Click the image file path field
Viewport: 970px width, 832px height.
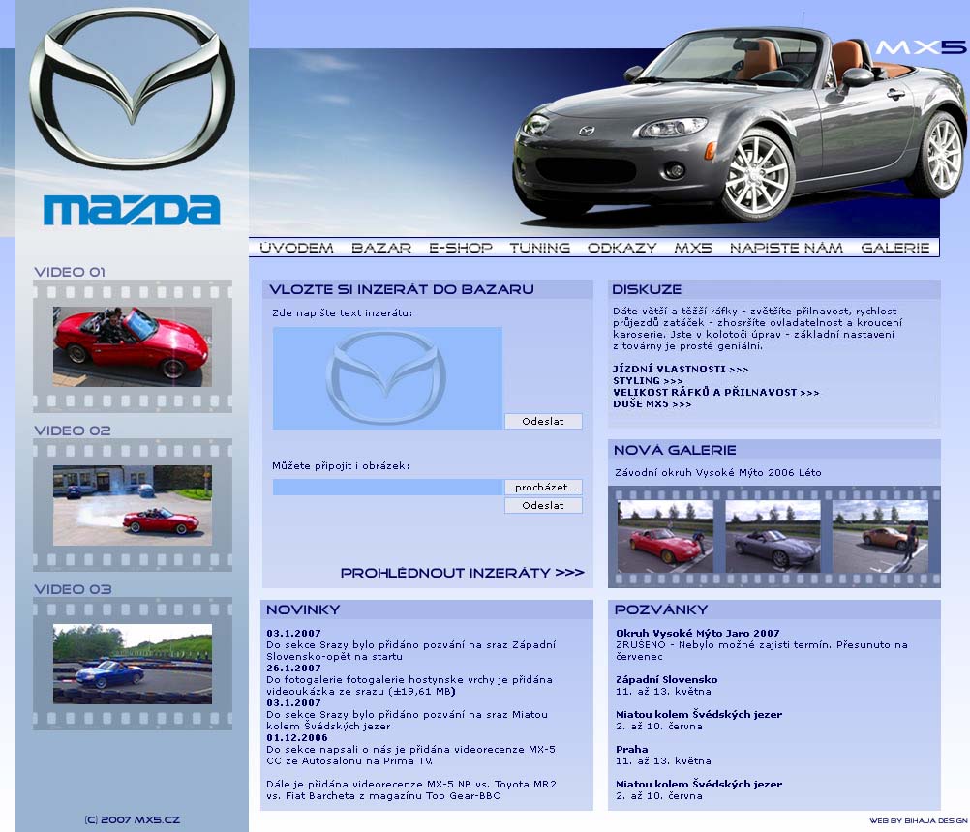tap(388, 487)
